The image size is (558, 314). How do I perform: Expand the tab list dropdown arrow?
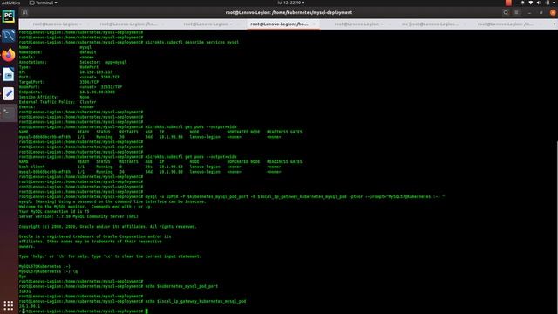(555, 24)
